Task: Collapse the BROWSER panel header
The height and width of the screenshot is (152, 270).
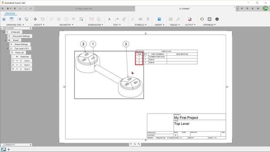Action: point(2,28)
